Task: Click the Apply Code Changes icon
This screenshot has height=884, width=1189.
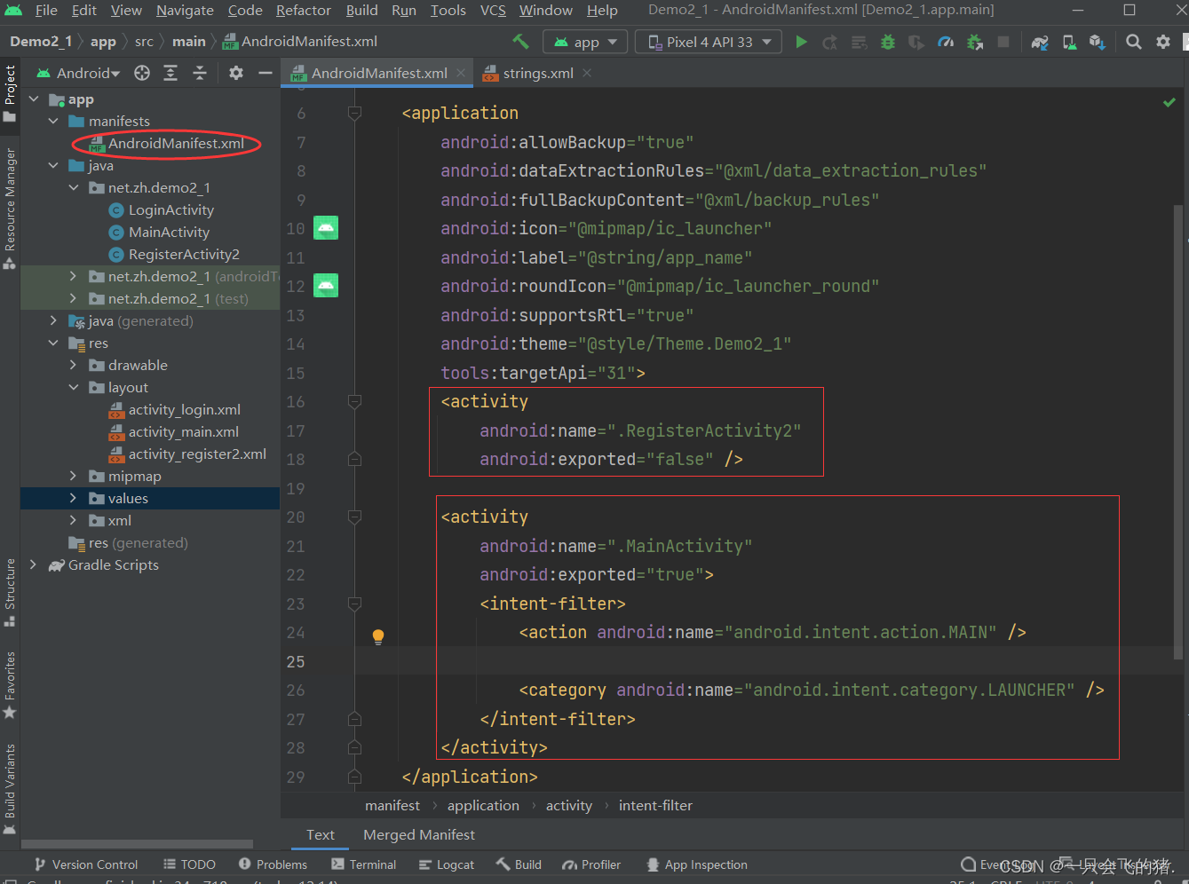Action: (x=859, y=42)
